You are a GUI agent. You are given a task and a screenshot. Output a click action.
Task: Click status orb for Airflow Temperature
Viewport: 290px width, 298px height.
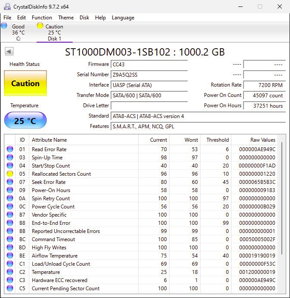coord(10,255)
